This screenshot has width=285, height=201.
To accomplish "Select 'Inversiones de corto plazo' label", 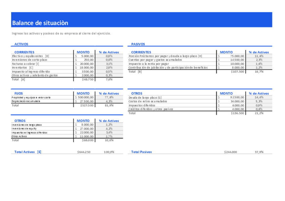I will tap(30, 60).
